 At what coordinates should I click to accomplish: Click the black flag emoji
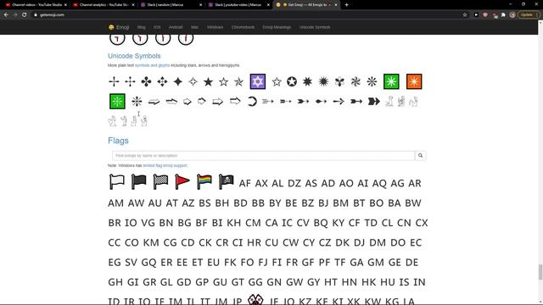click(138, 181)
